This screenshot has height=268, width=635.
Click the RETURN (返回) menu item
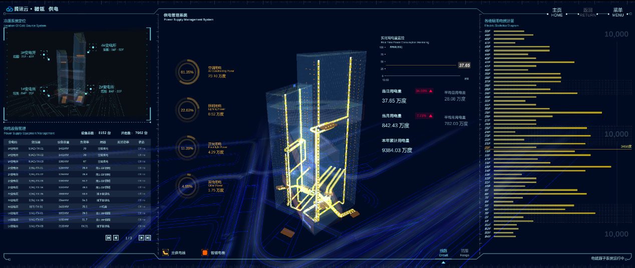588,12
